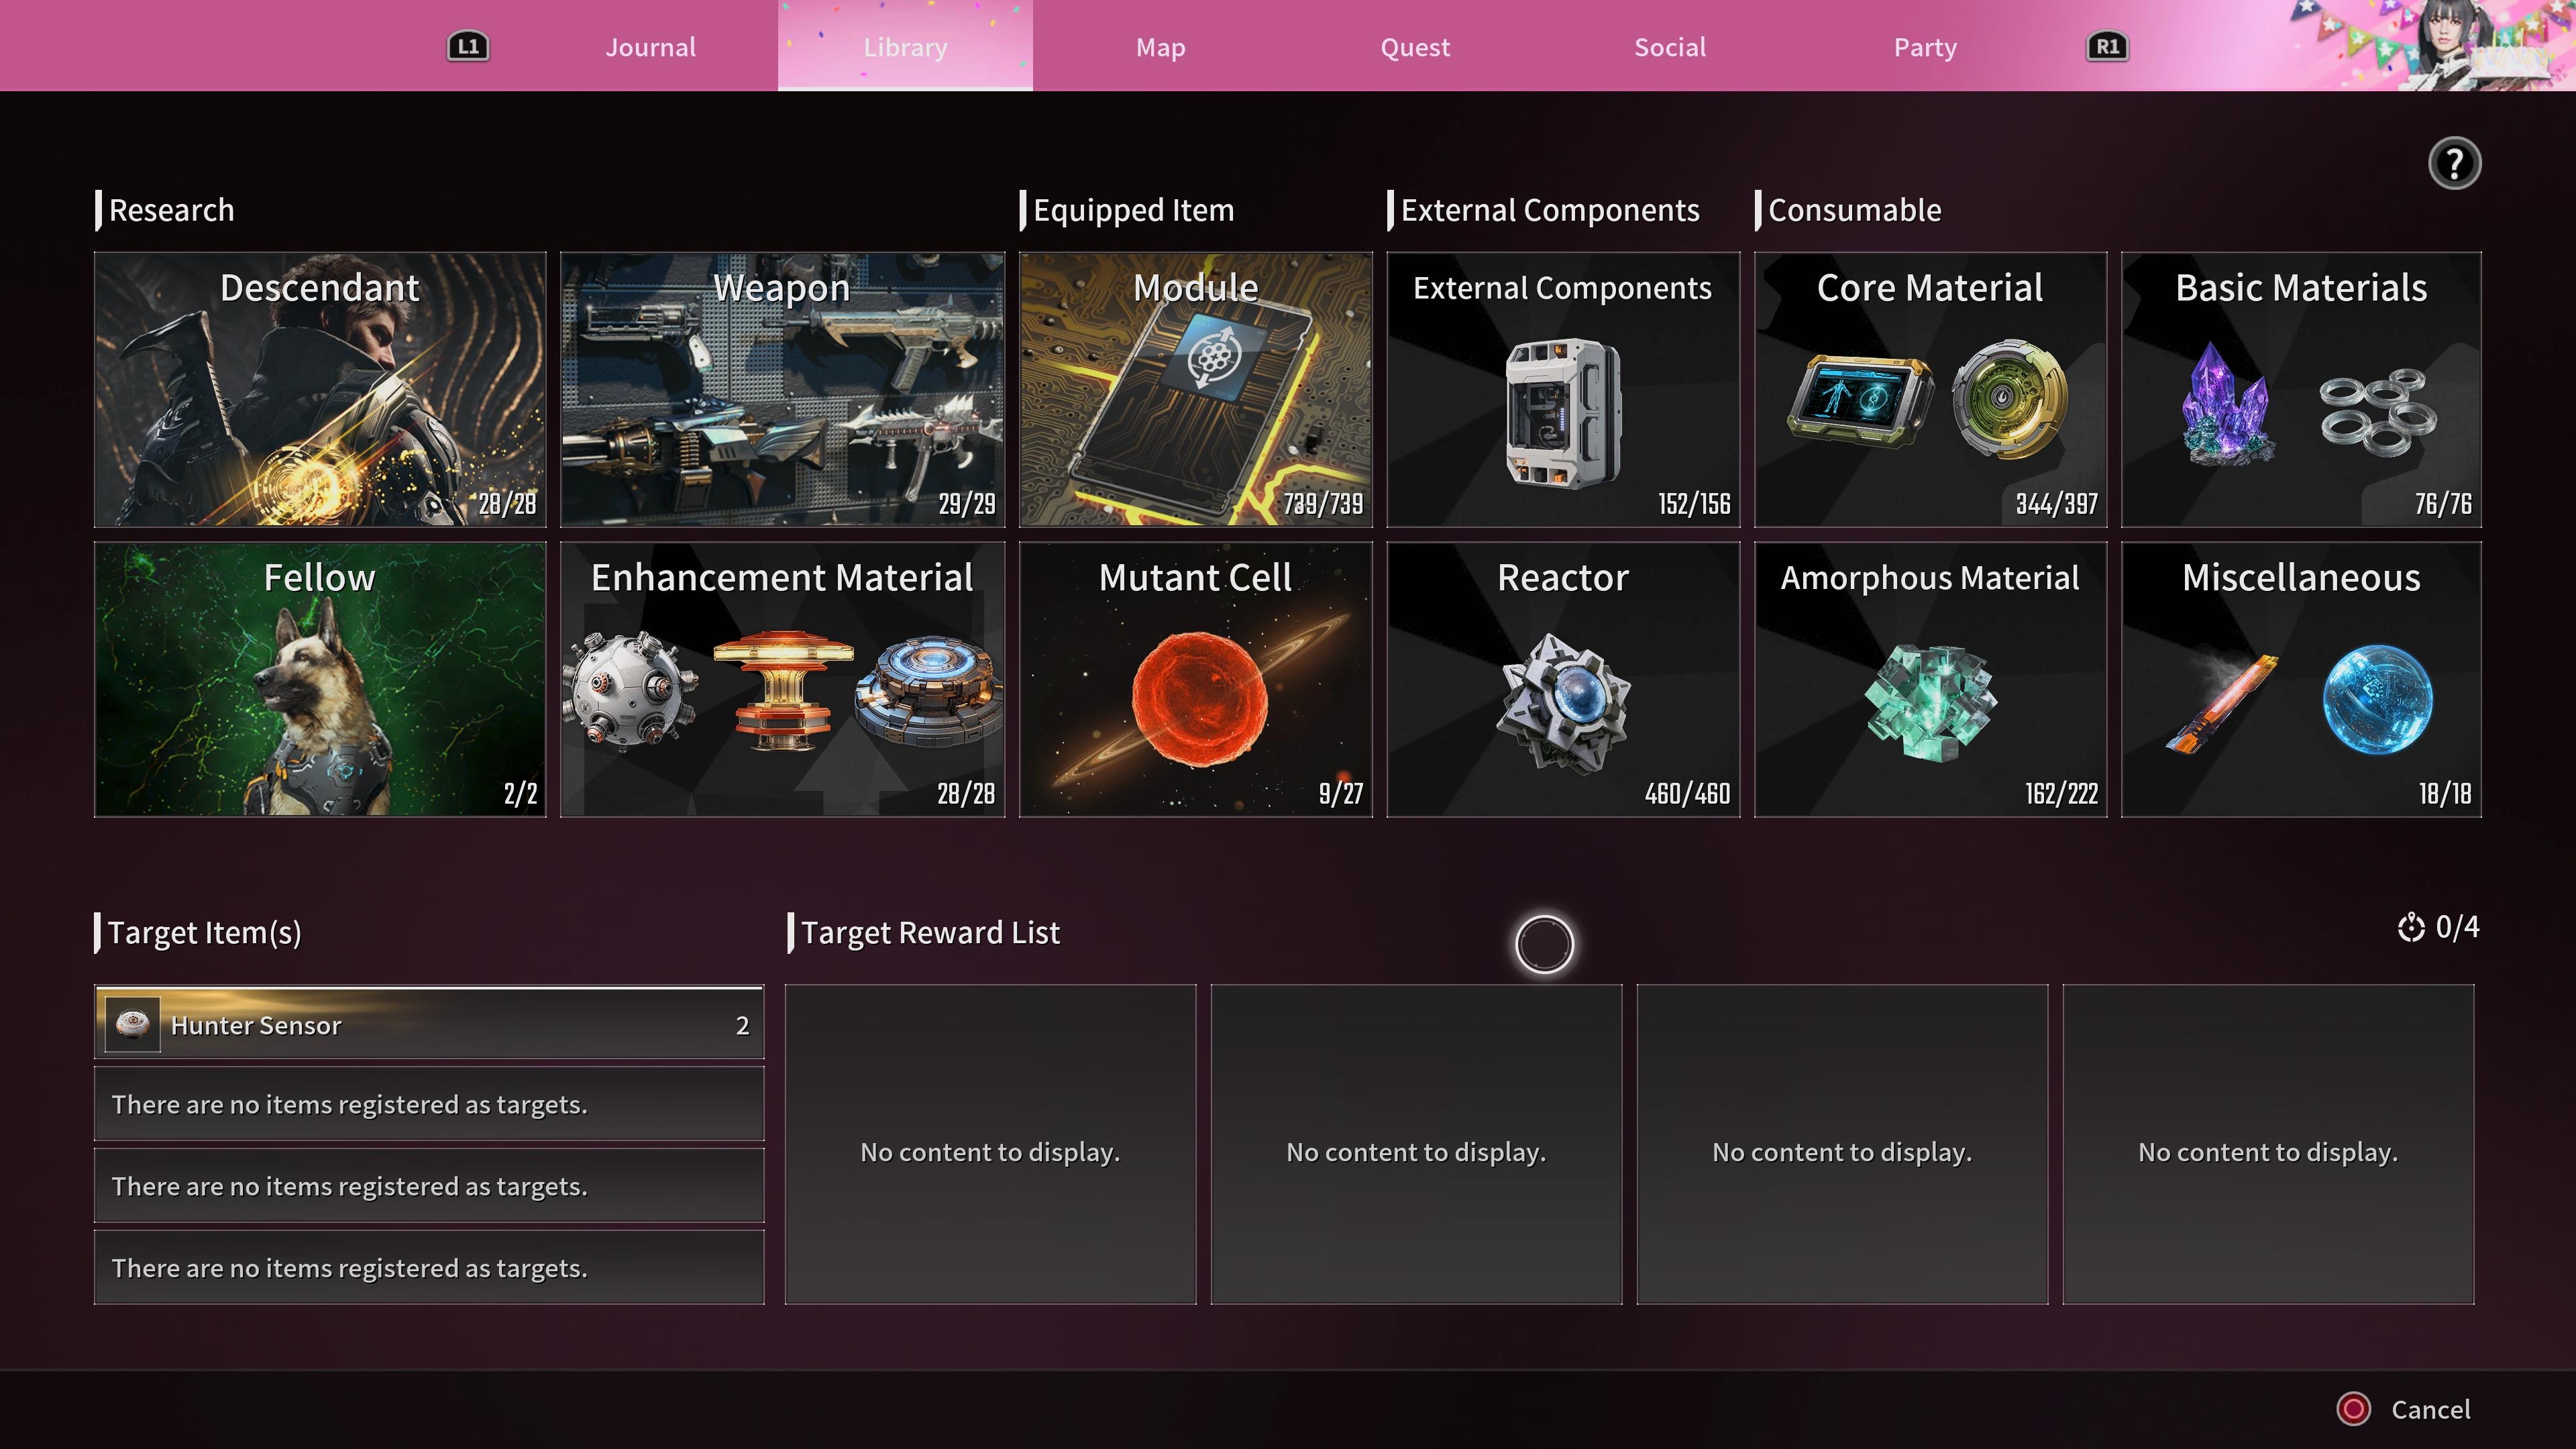The image size is (2576, 1449).
Task: Click the Reactor 460/460 count
Action: (x=1687, y=793)
